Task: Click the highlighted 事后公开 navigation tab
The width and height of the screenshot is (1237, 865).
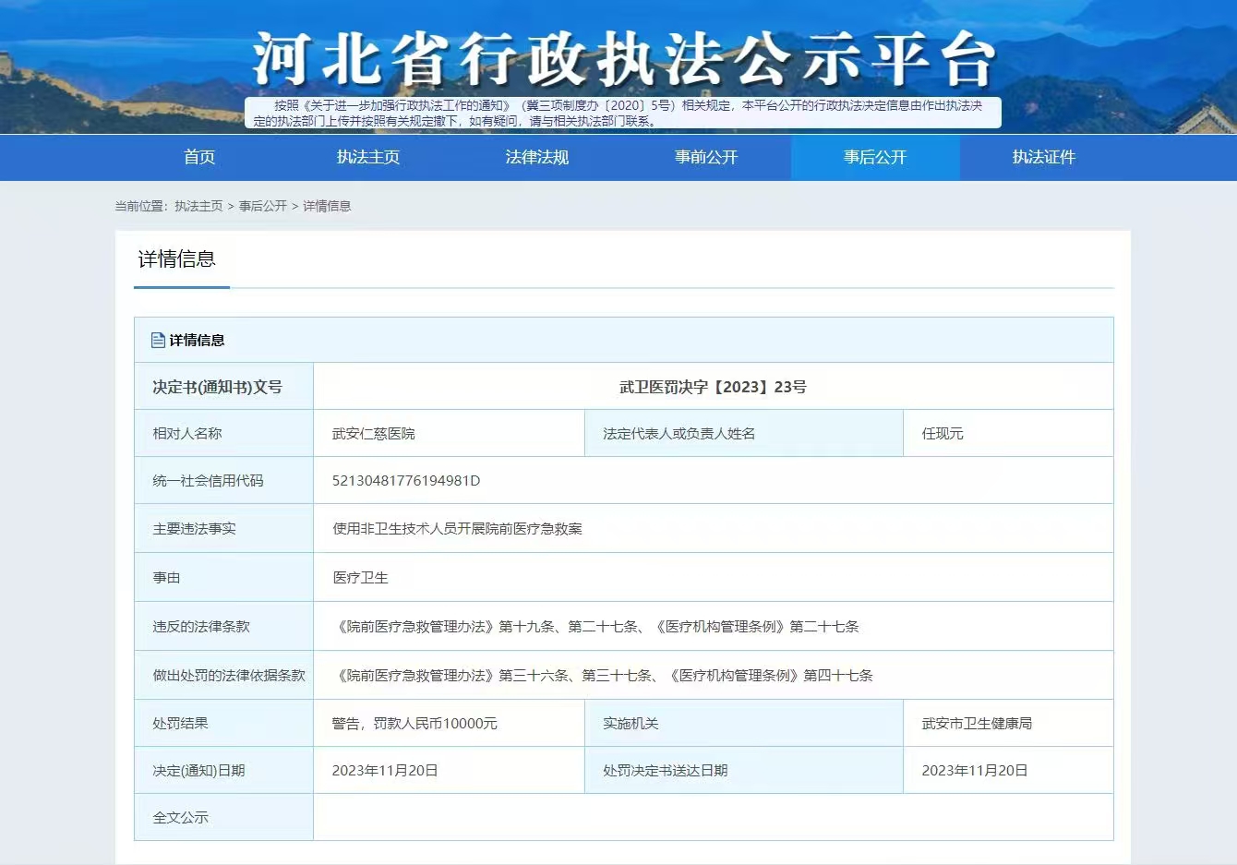Action: [x=875, y=157]
